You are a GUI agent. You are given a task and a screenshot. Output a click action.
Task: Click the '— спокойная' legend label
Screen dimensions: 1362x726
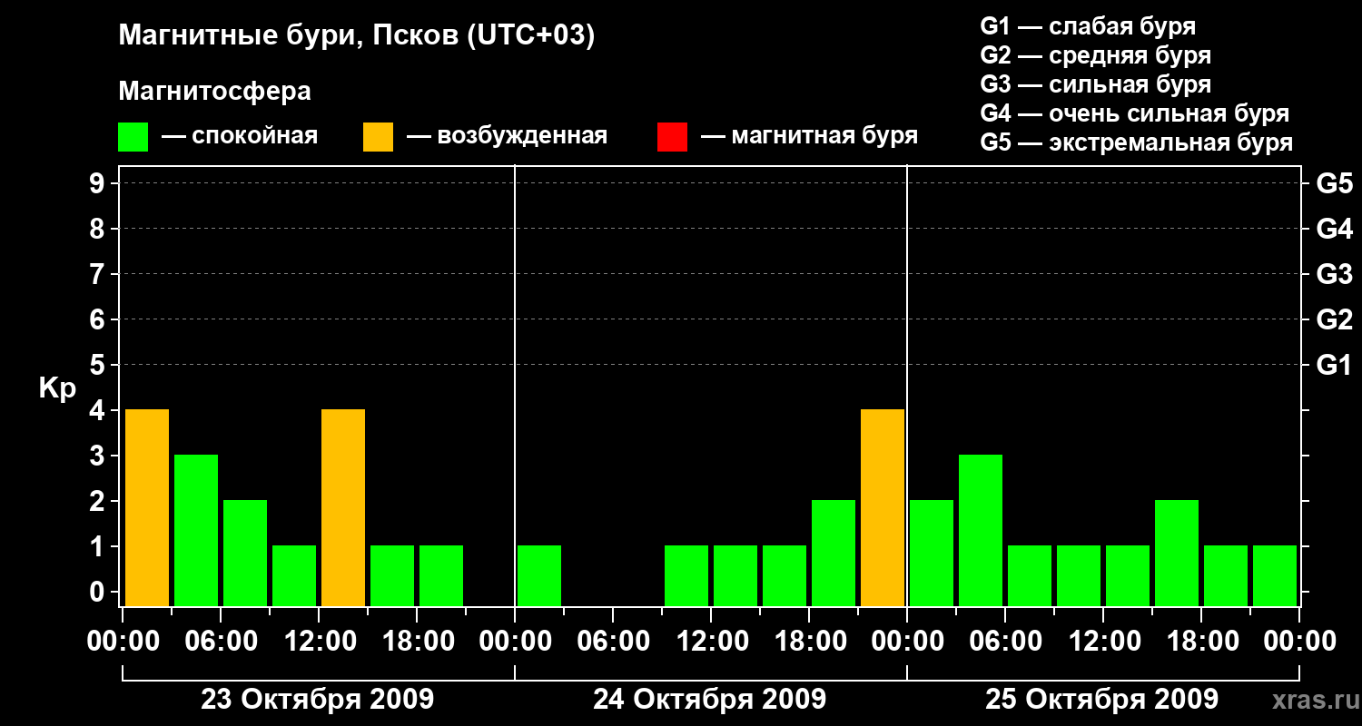click(240, 137)
